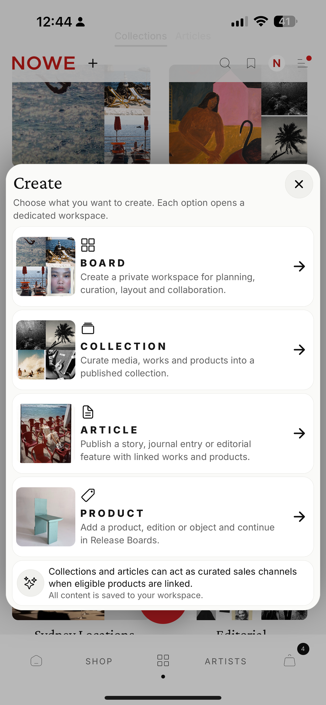326x705 pixels.
Task: Tap the Board grid icon
Action: 88,245
